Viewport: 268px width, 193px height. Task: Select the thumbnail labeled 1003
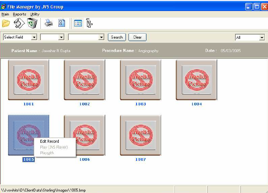coord(141,80)
